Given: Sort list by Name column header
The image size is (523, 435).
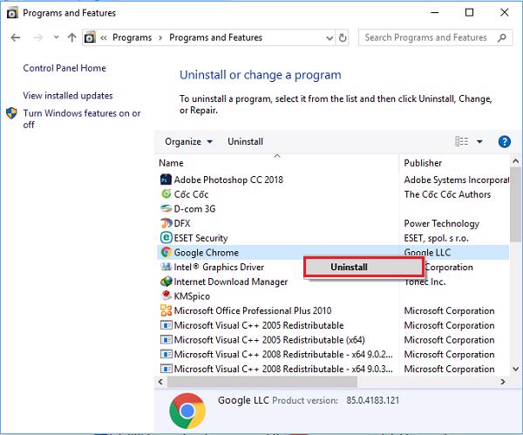Looking at the screenshot, I should (171, 163).
